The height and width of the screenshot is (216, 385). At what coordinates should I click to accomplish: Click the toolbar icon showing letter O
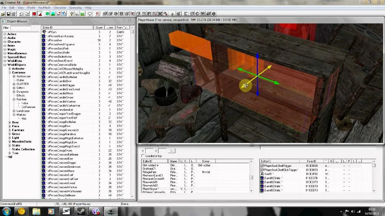pyautogui.click(x=121, y=14)
